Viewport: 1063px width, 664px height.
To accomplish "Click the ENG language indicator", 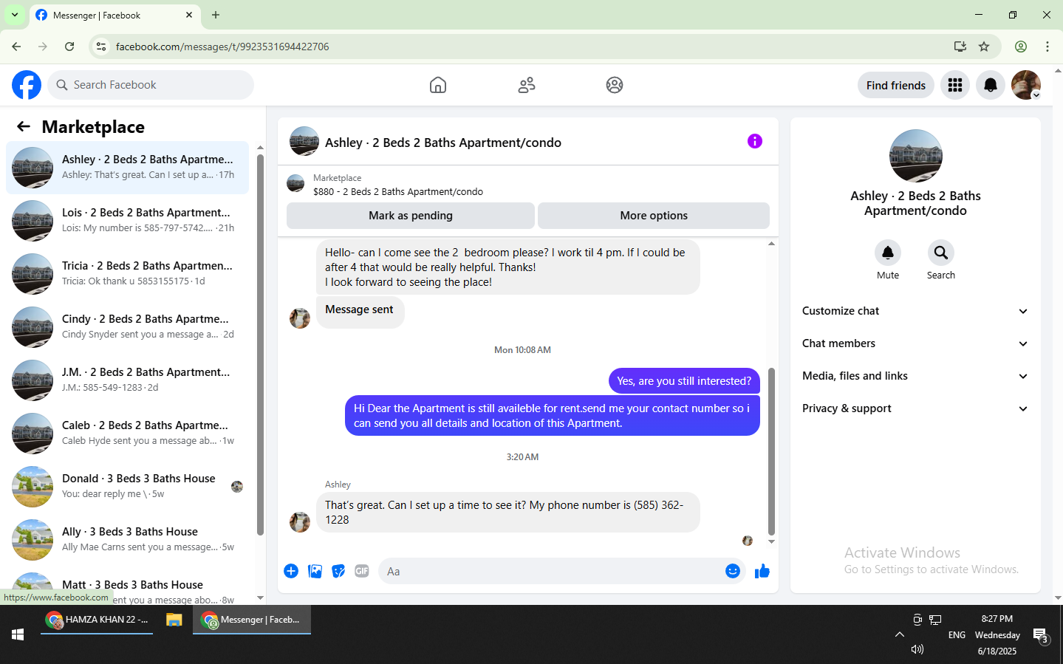I will point(957,635).
